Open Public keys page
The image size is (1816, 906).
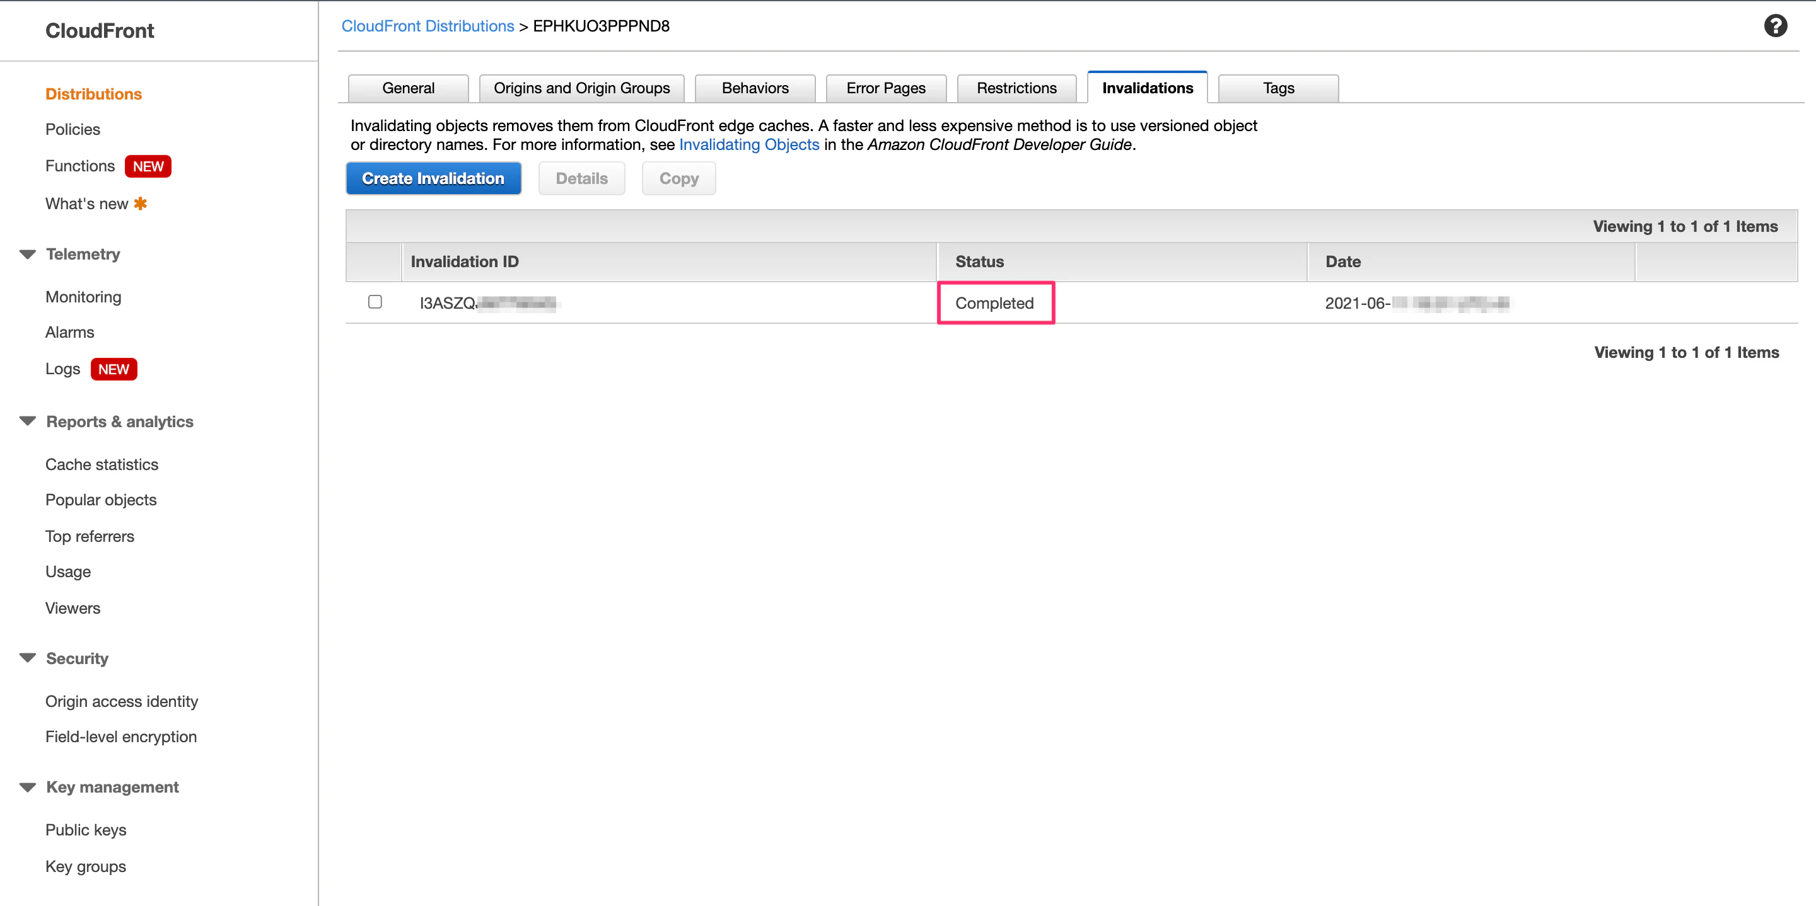click(x=86, y=830)
